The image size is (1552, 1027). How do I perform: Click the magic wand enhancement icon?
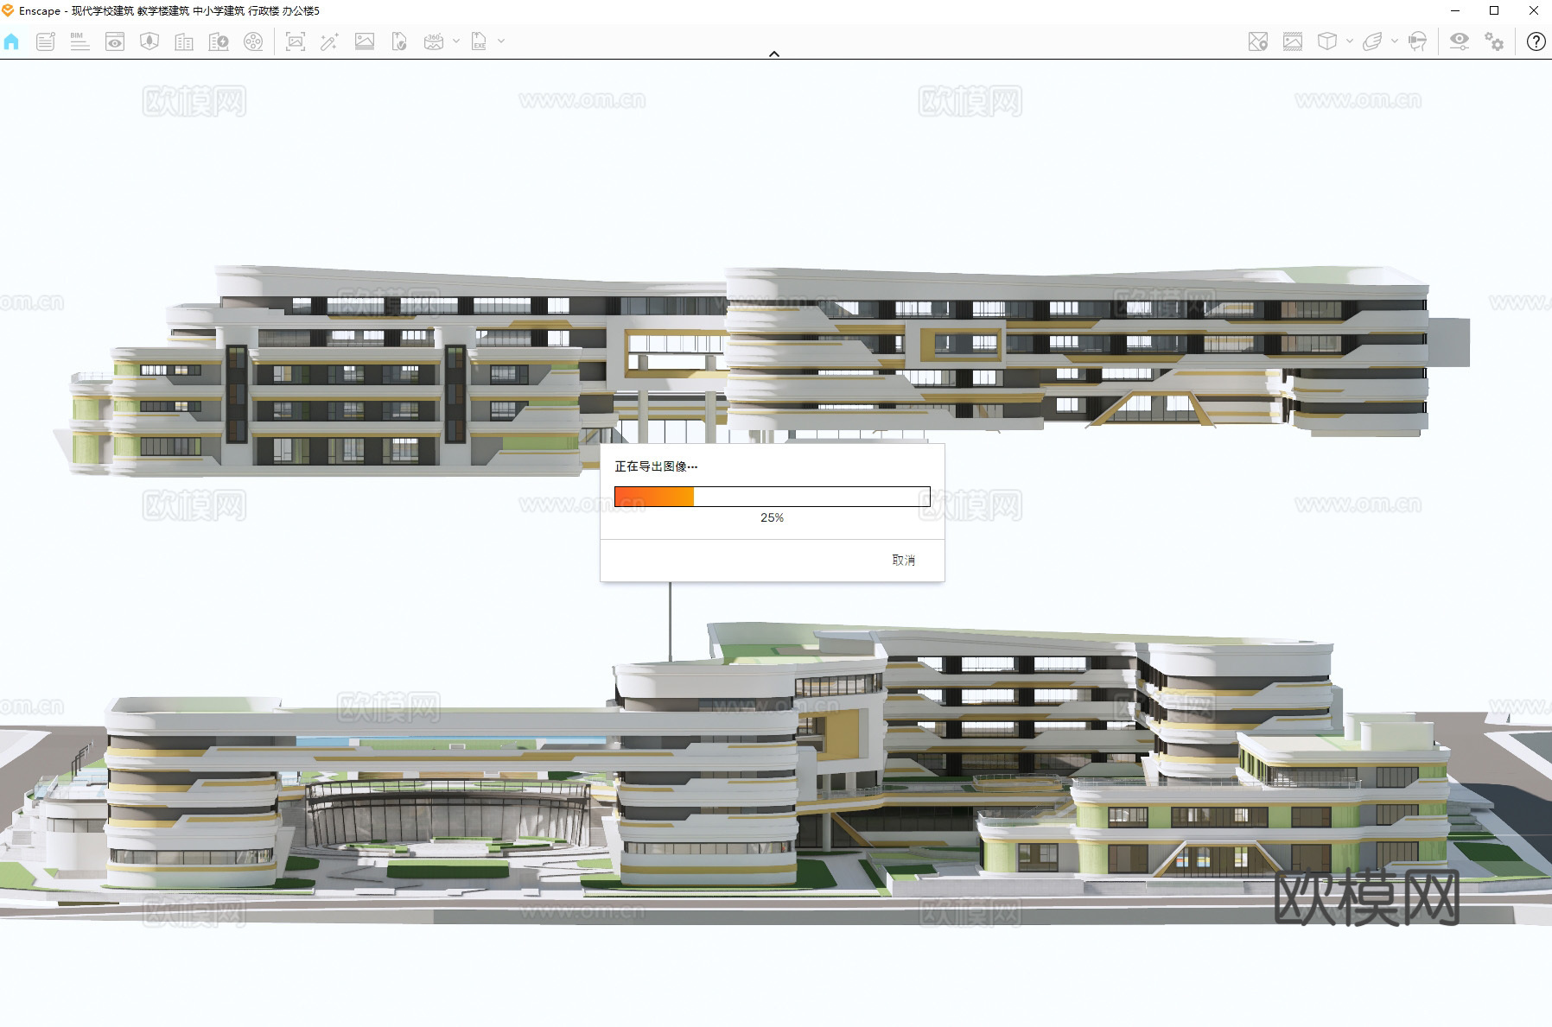pyautogui.click(x=329, y=41)
